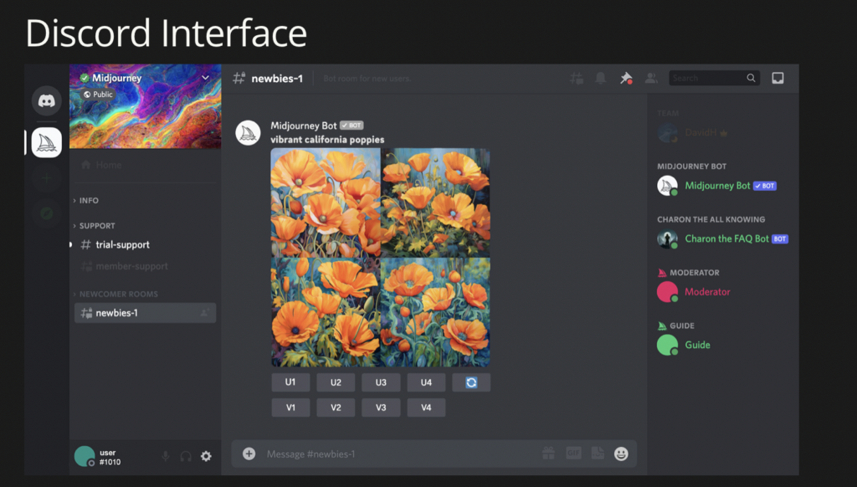This screenshot has width=857, height=487.
Task: Select the newbies-1 channel
Action: tap(145, 313)
